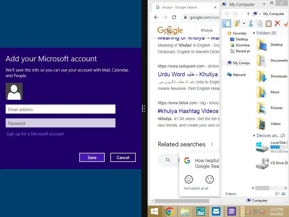Select Favorites in the navigation pane
Image resolution: width=289 pixels, height=217 pixels.
237,33
